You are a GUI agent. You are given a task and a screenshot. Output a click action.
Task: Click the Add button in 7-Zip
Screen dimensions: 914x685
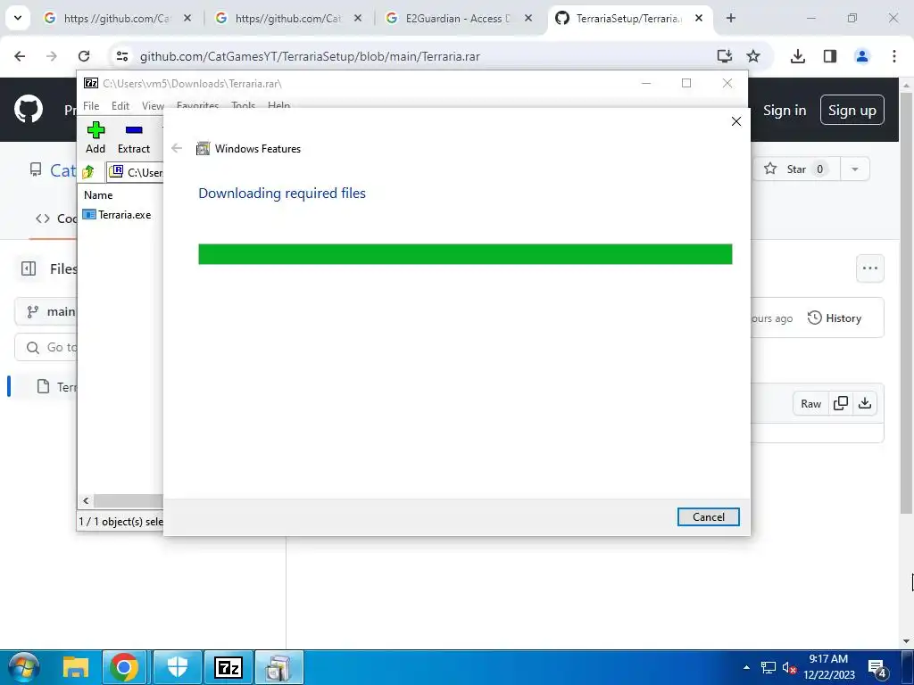coord(96,138)
